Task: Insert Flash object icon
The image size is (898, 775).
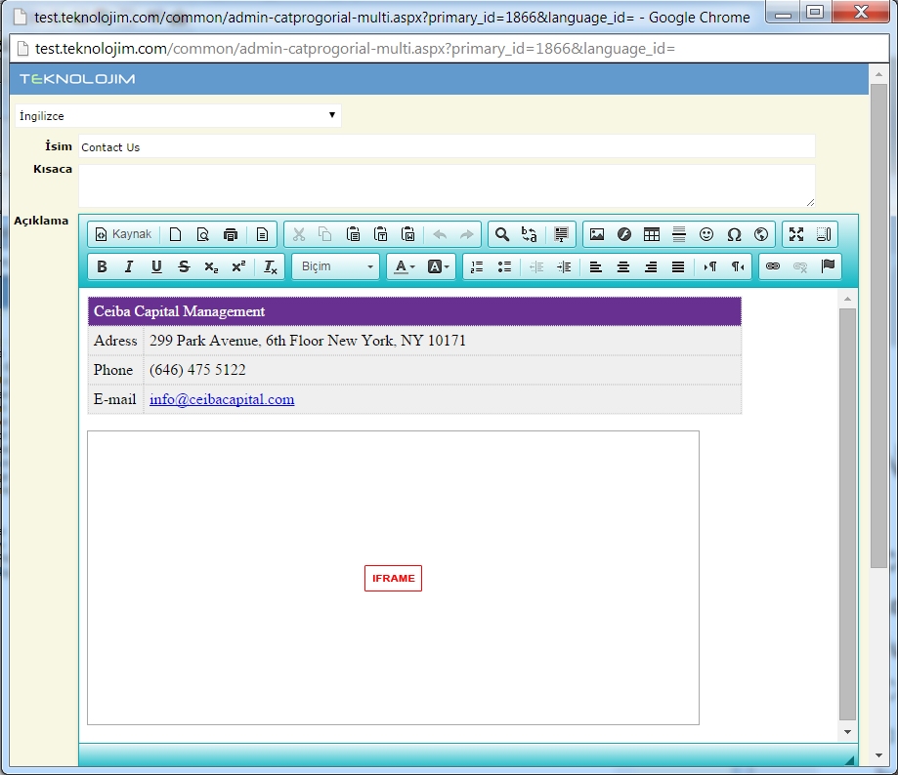Action: click(x=624, y=234)
